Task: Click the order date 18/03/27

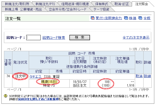Action: (80, 82)
